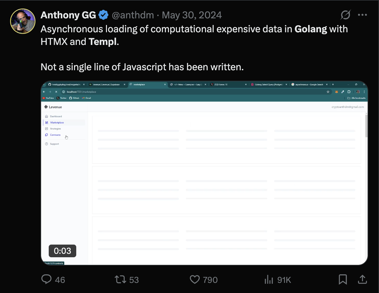Open the reply comments icon

[x=47, y=279]
